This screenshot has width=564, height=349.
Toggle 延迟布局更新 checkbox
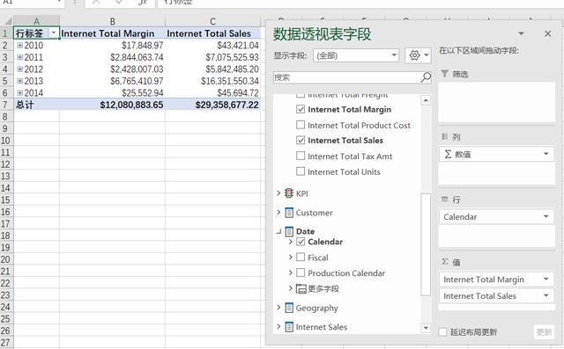click(x=442, y=331)
